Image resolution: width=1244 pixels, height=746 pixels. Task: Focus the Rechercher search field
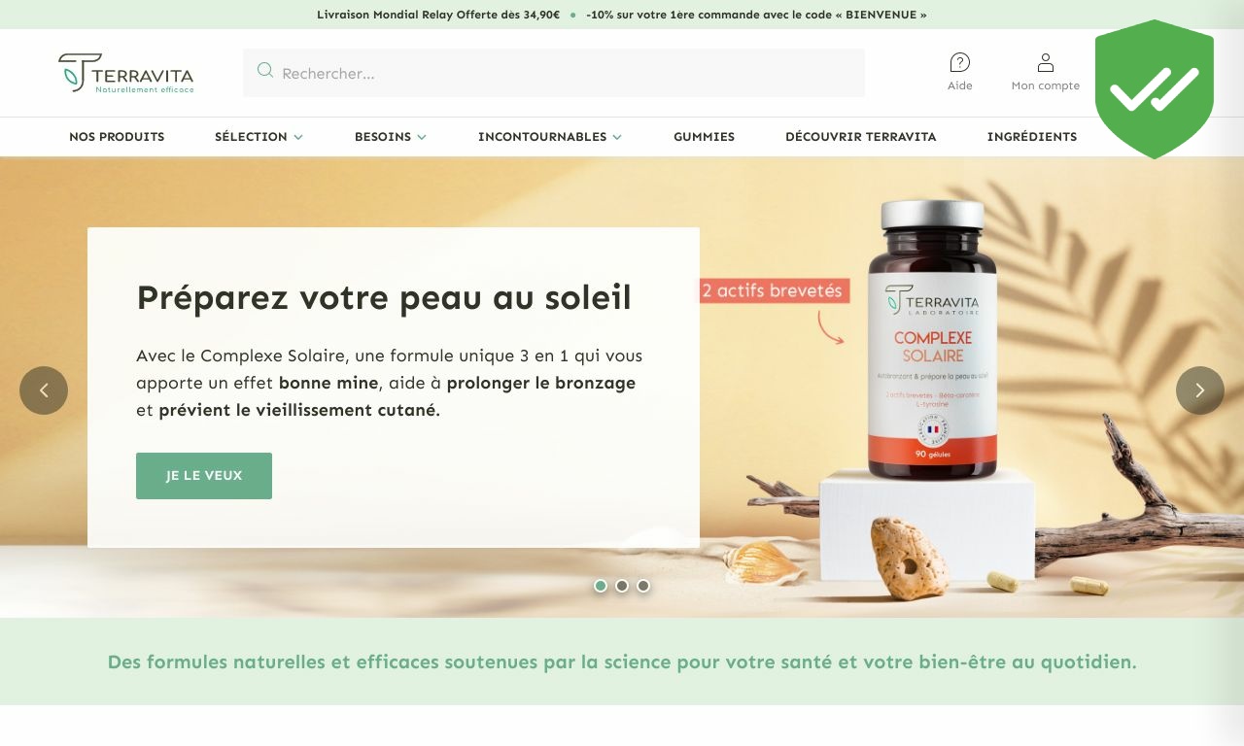[554, 73]
